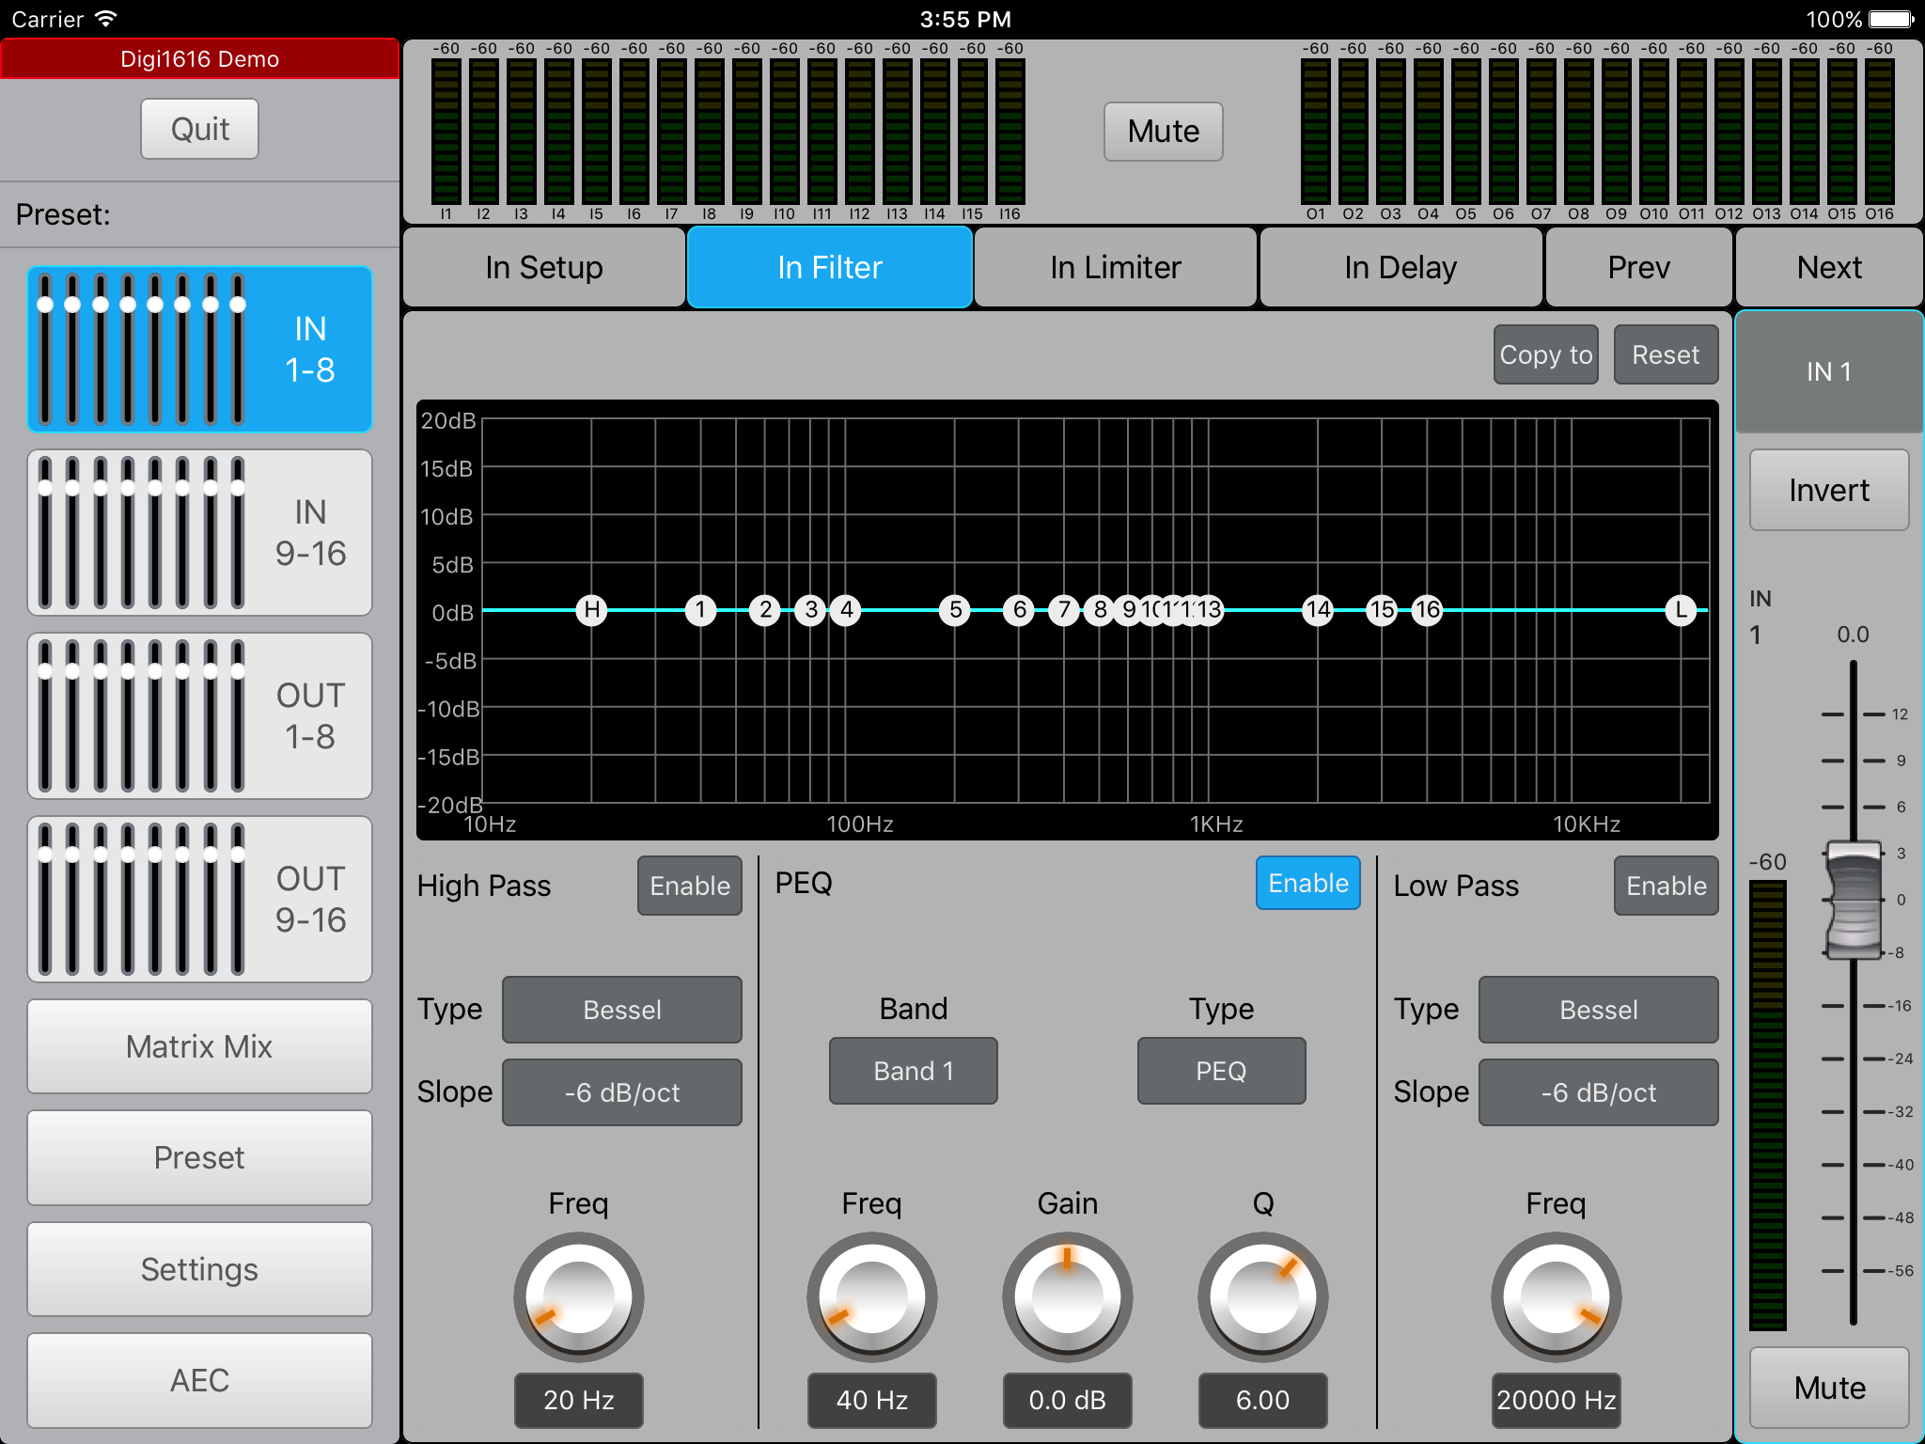Switch to the In Limiter tab
Viewport: 1925px width, 1444px height.
pos(1116,268)
